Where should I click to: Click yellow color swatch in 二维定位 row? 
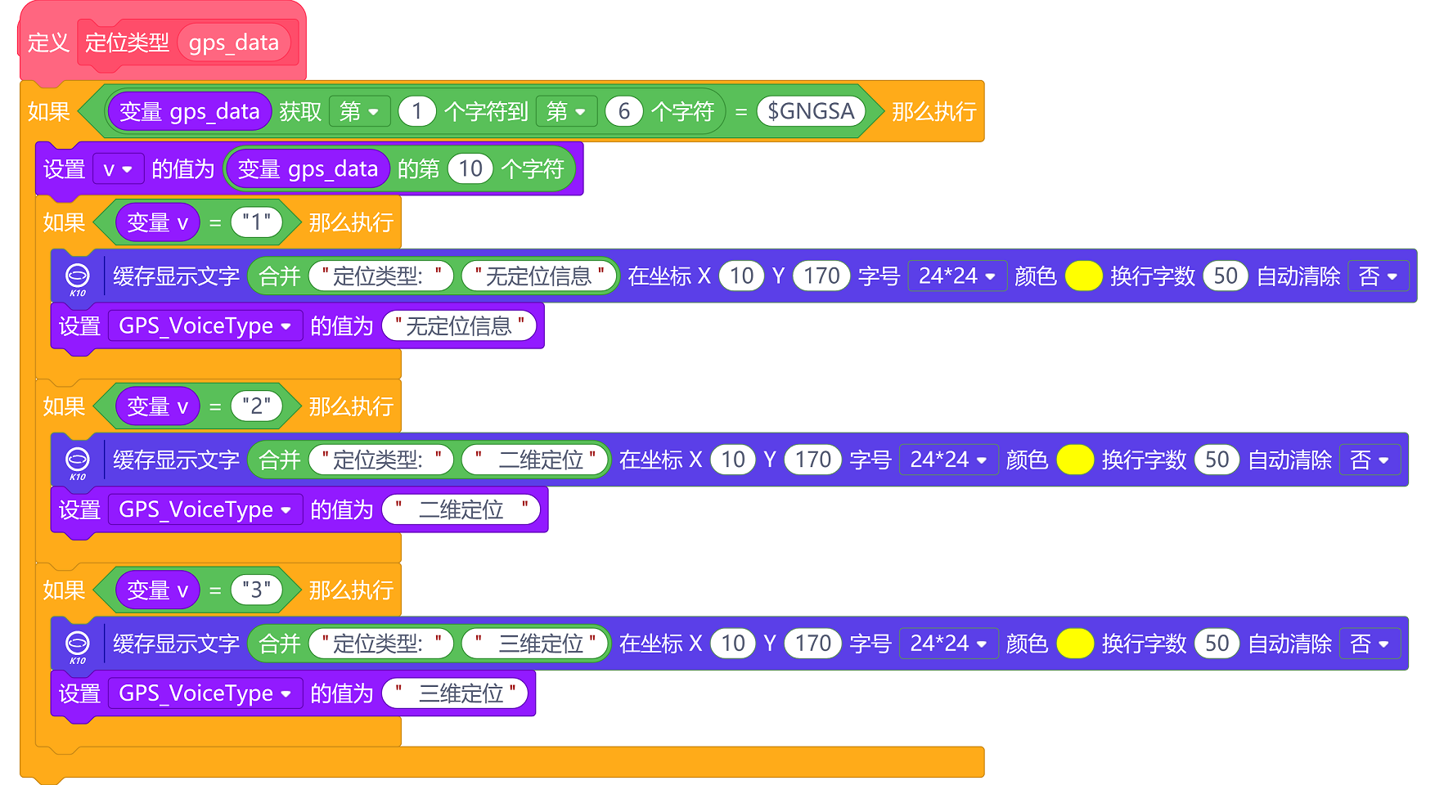[x=1076, y=460]
